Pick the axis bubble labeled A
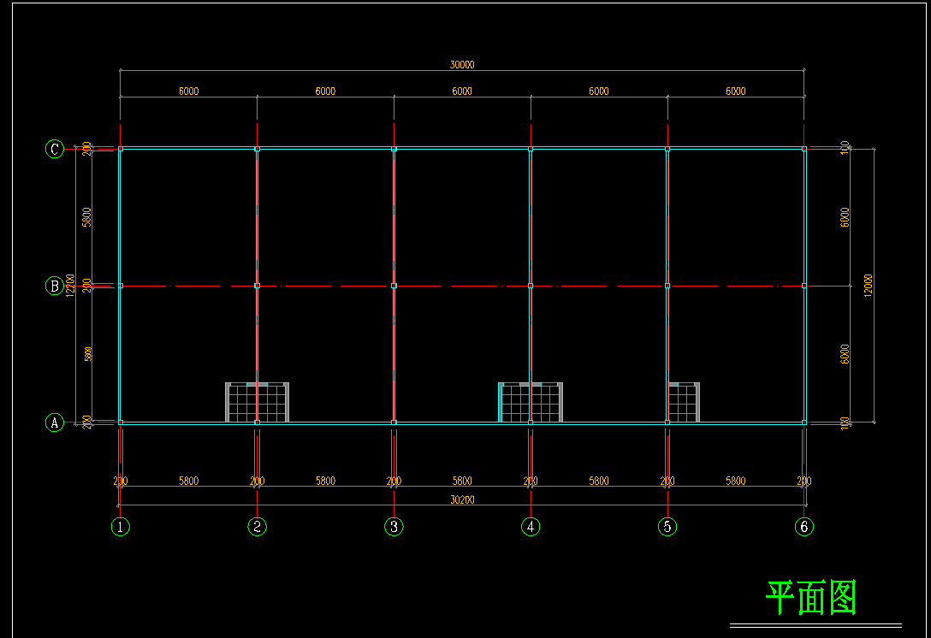This screenshot has width=931, height=638. click(54, 422)
